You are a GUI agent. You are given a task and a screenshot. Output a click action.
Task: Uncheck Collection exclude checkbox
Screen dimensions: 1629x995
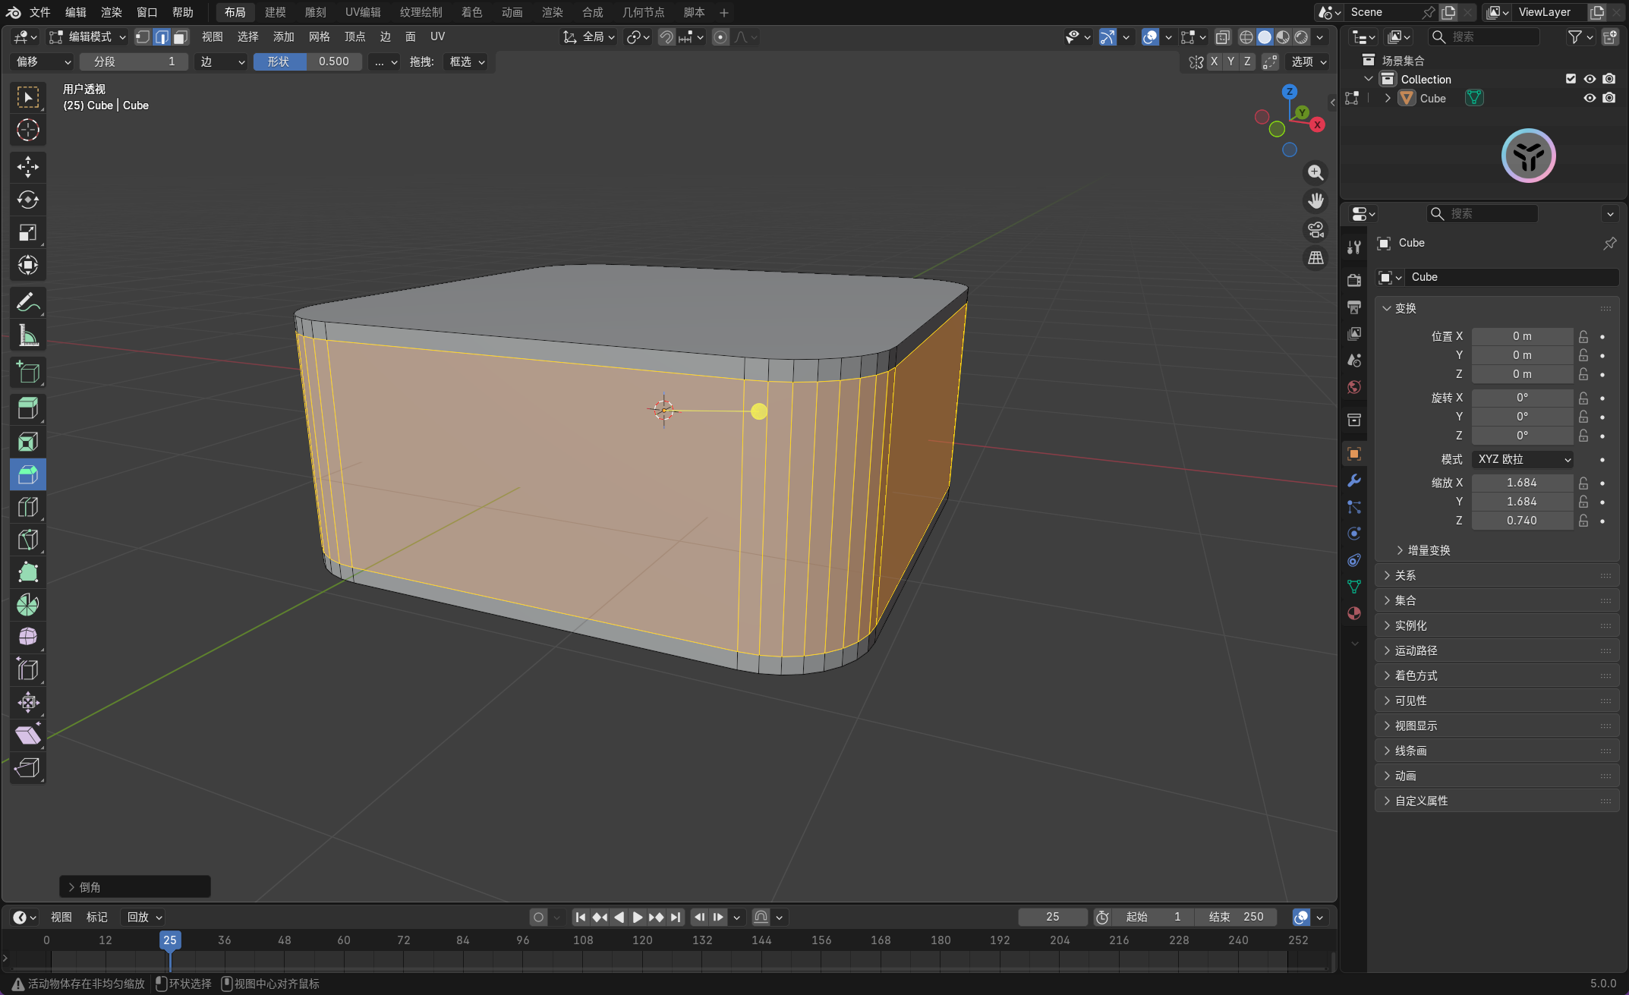1571,79
